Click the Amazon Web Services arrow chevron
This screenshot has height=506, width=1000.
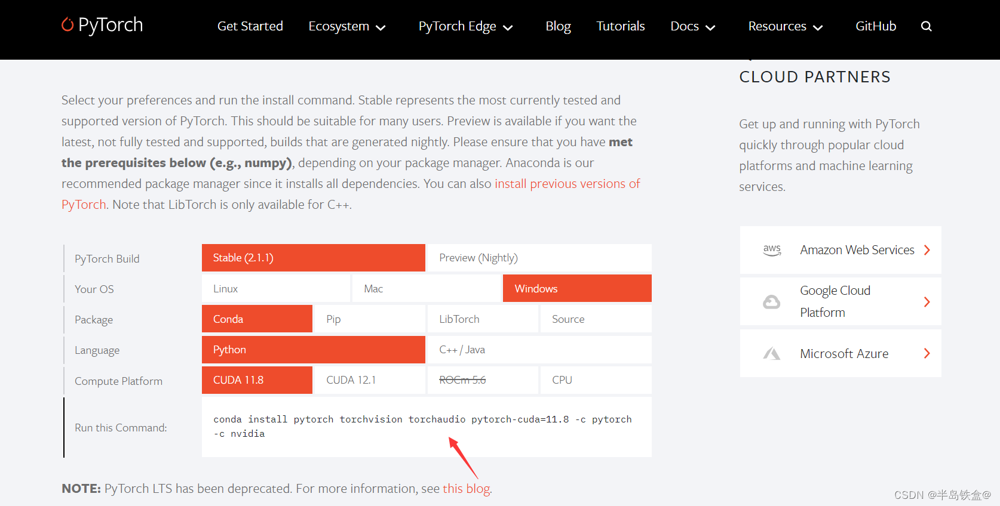point(927,250)
